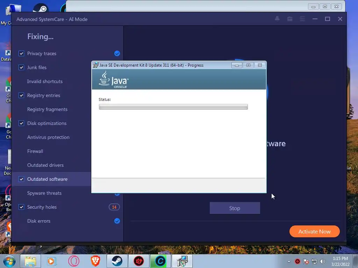358x268 pixels.
Task: Select the Outdated drivers item
Action: 45,165
